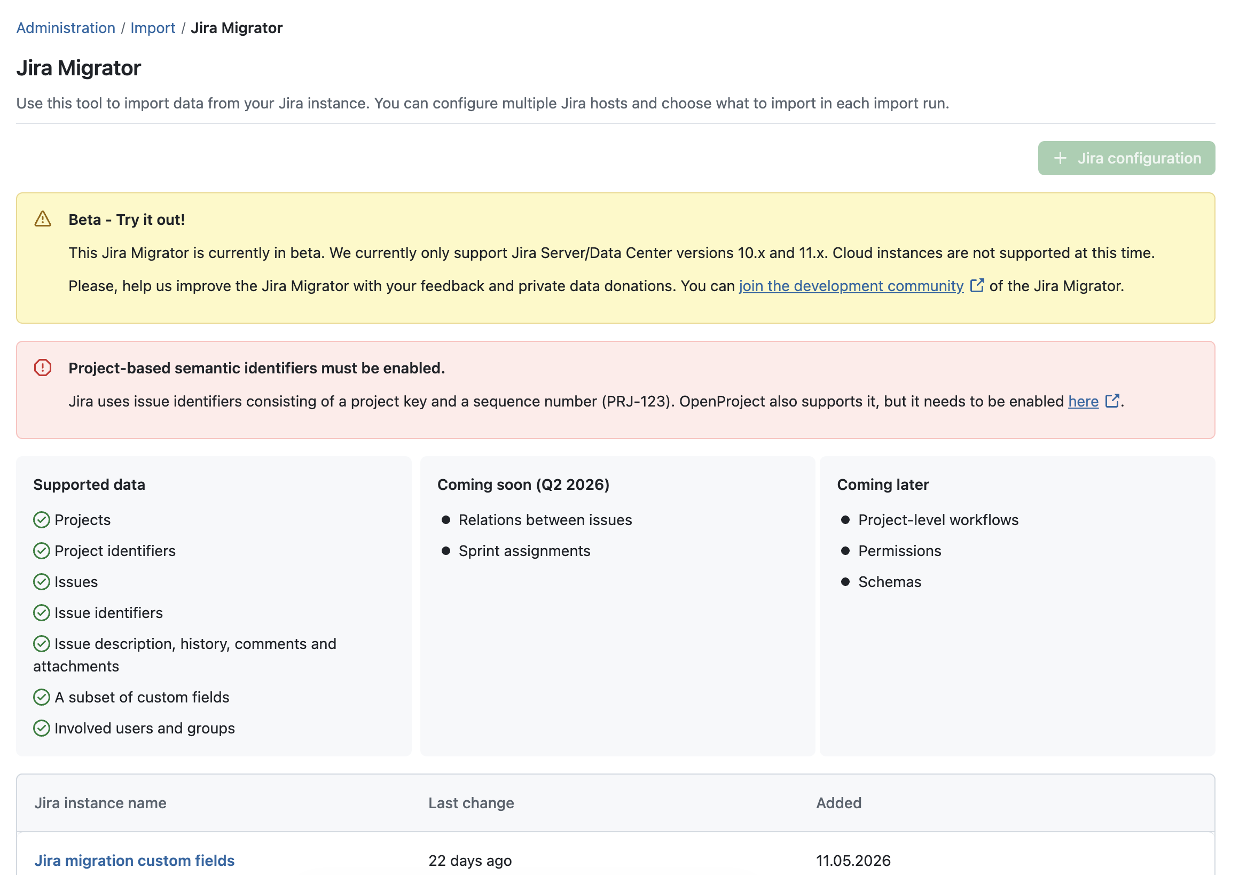The image size is (1239, 875).
Task: Click the Jira Migrator breadcrumb text
Action: [237, 28]
